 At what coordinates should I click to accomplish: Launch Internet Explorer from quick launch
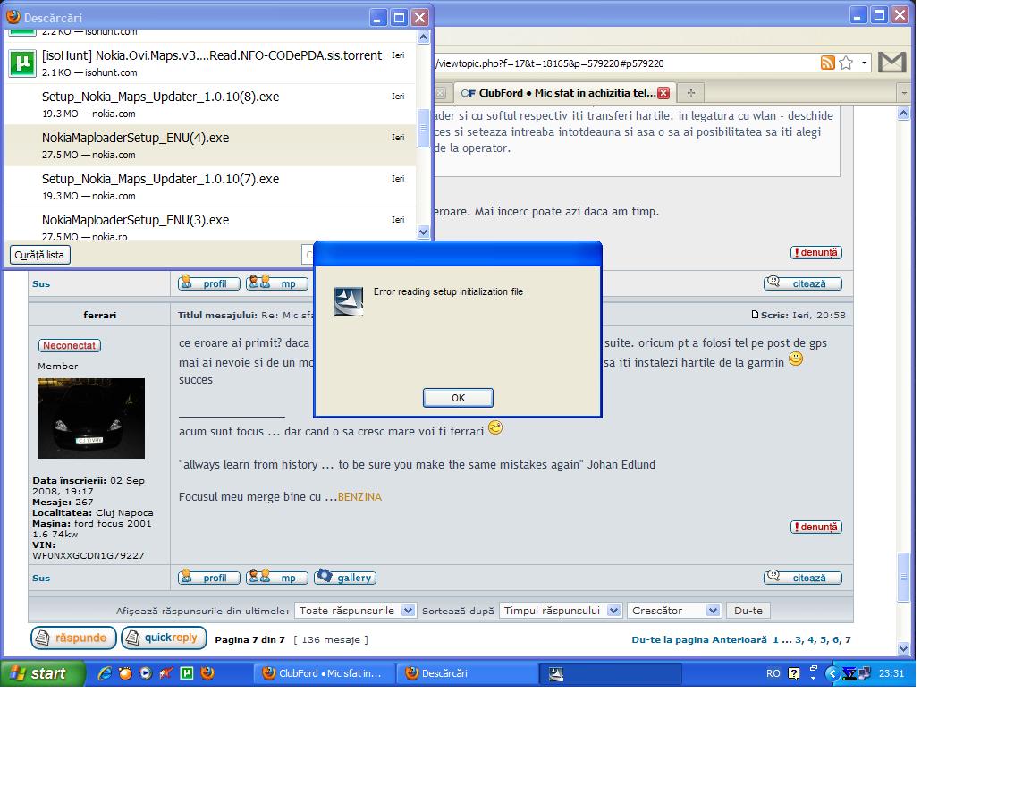(x=106, y=673)
